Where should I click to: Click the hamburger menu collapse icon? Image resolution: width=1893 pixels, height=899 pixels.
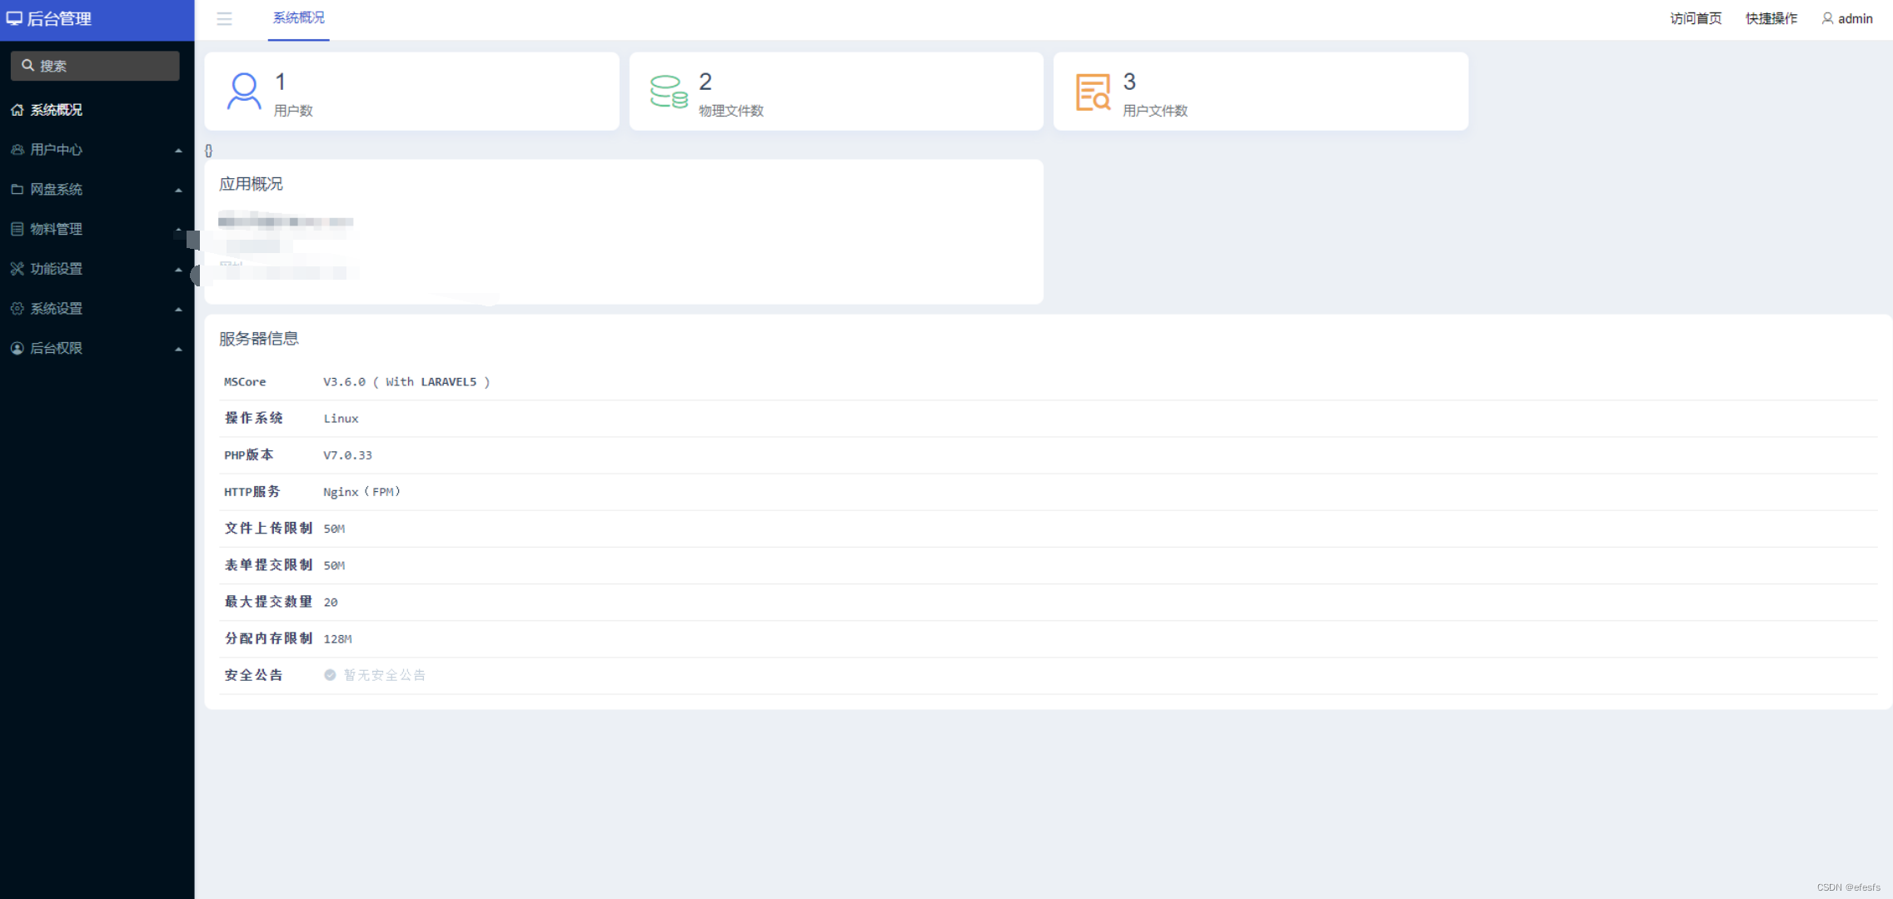(224, 18)
